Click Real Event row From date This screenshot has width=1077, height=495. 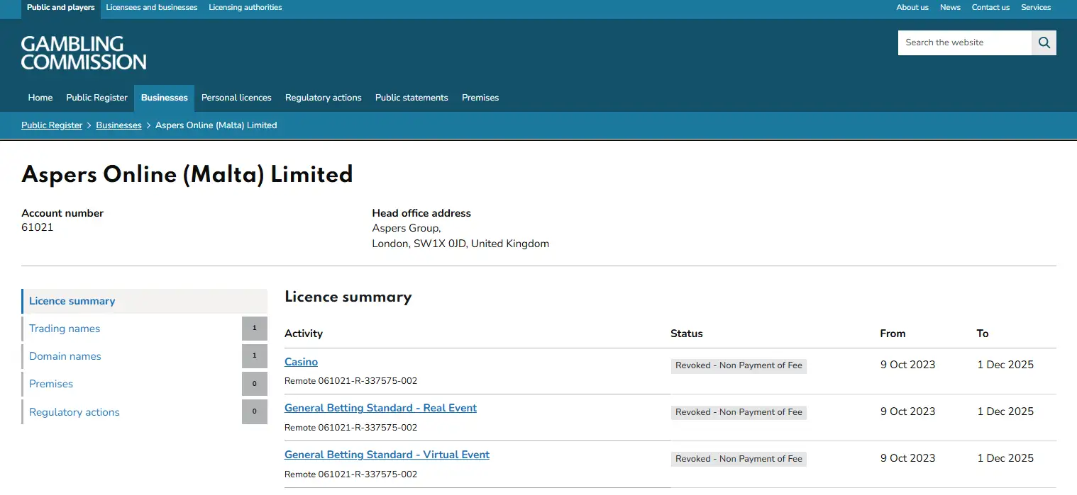coord(907,411)
